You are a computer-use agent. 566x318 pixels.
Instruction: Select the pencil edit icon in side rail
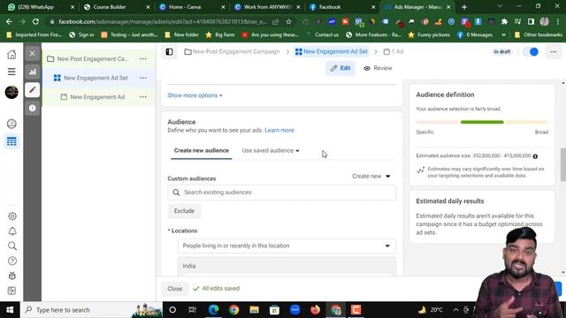tap(33, 90)
